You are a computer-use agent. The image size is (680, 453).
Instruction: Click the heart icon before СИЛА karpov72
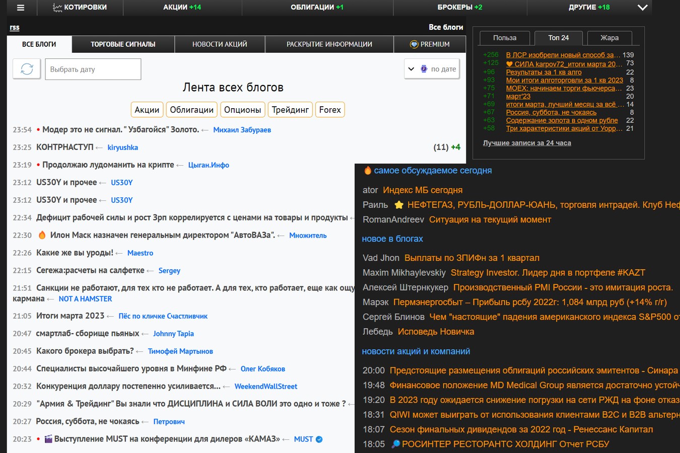[509, 64]
